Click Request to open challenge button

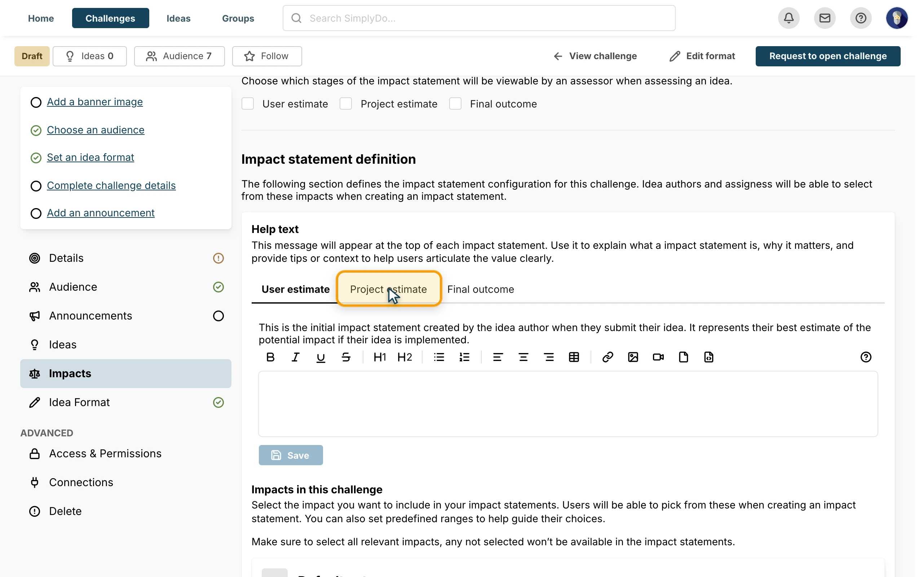pyautogui.click(x=828, y=56)
